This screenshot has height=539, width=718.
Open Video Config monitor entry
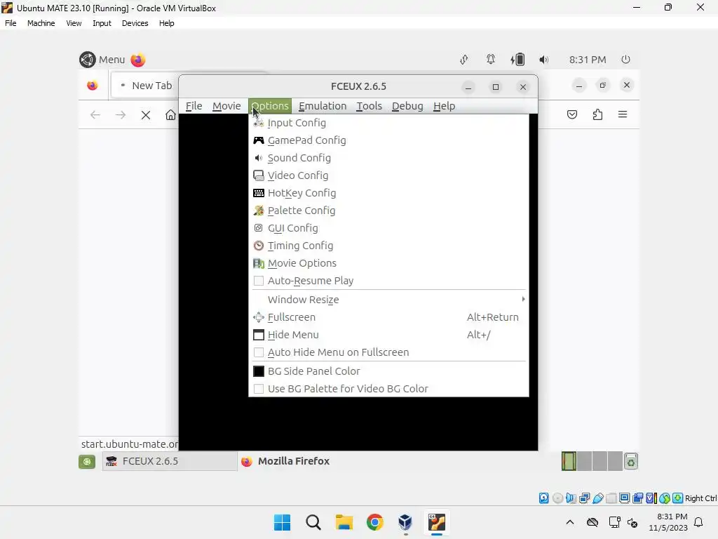pyautogui.click(x=388, y=175)
